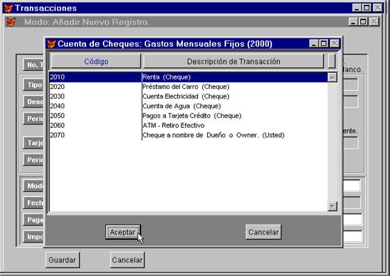This screenshot has width=390, height=276.
Task: Maximize the Modo: Añadir Nuevo Registro window
Action: [x=363, y=22]
